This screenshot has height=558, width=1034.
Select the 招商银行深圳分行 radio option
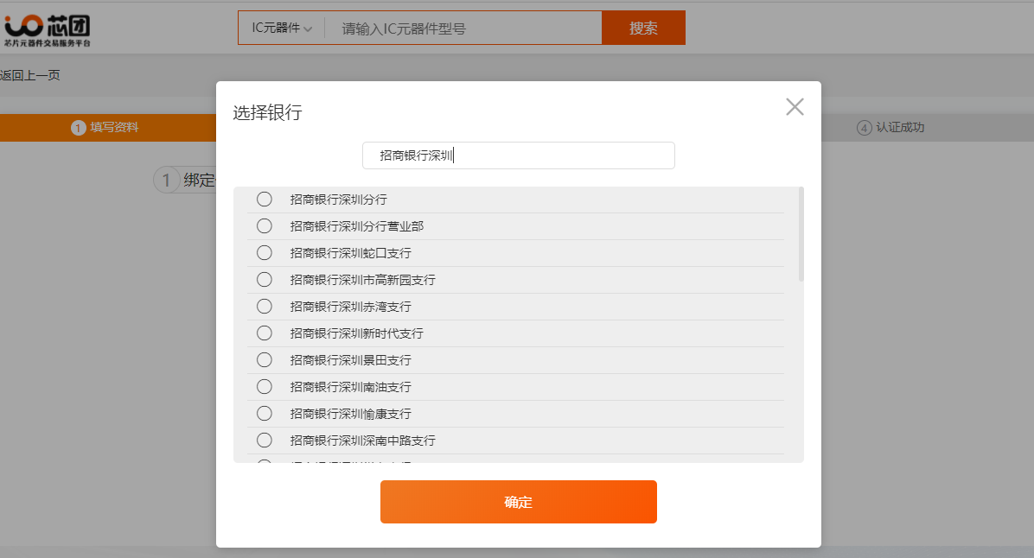pyautogui.click(x=265, y=199)
